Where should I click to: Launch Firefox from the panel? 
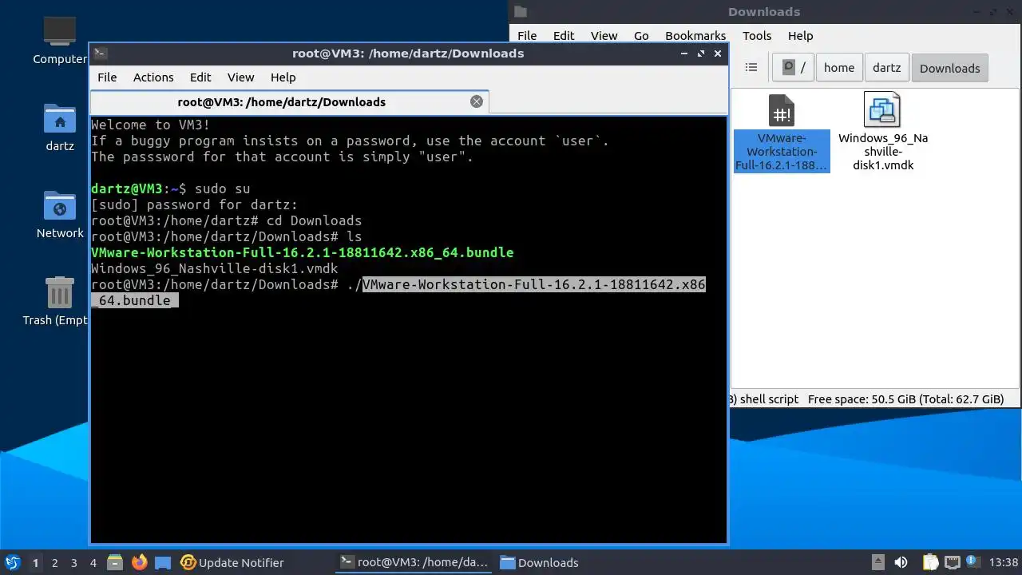140,562
